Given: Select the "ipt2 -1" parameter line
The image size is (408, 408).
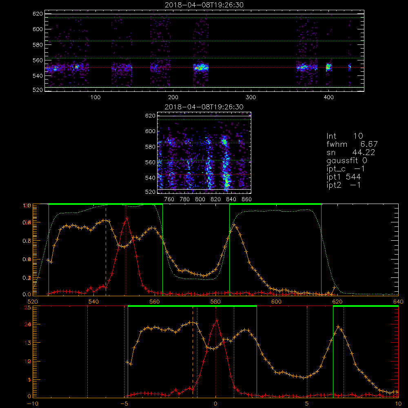Looking at the screenshot, I should tap(344, 185).
